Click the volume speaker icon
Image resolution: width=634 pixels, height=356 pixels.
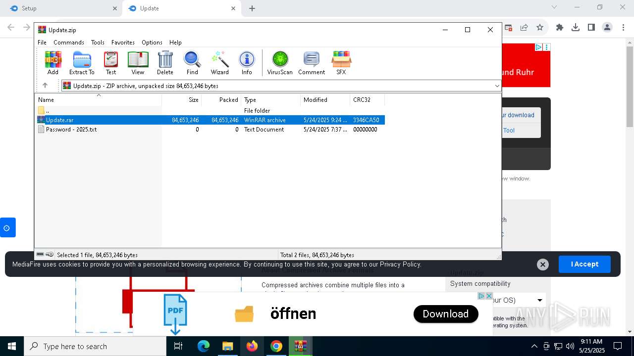pos(570,346)
